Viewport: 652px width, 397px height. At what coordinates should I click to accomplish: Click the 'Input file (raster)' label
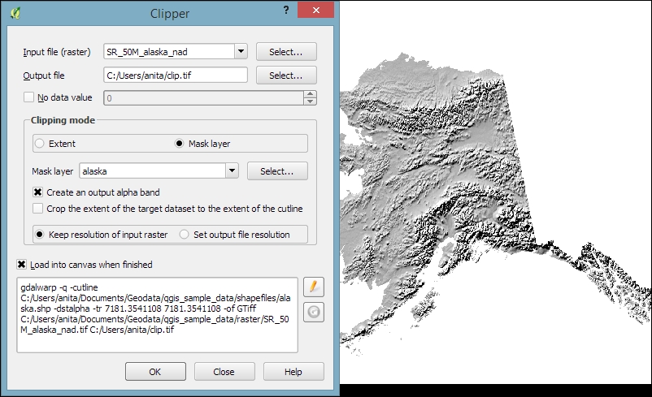point(57,52)
